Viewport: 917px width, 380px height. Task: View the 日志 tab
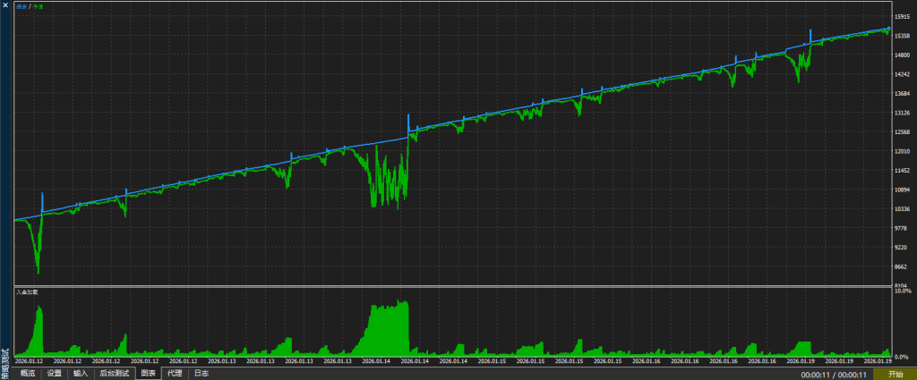point(201,373)
